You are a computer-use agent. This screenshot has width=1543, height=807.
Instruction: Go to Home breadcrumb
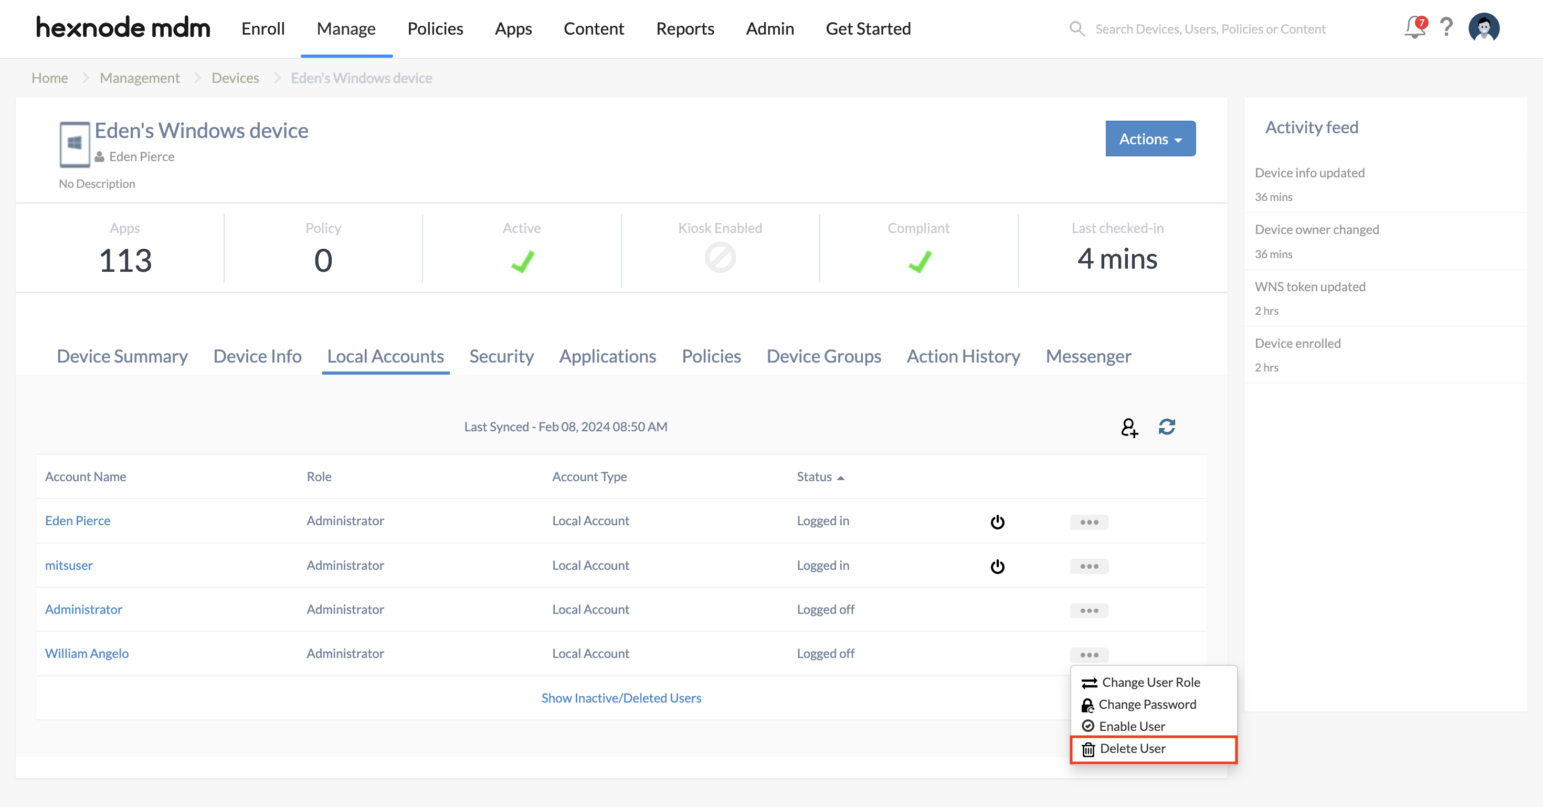50,78
